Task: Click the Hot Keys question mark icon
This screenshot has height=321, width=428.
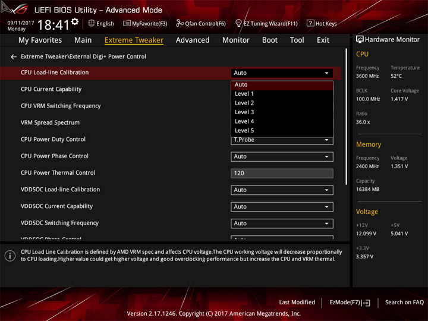Action: pos(310,23)
